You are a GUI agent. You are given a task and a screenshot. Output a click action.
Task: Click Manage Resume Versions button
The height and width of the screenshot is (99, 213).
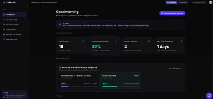(x=172, y=13)
